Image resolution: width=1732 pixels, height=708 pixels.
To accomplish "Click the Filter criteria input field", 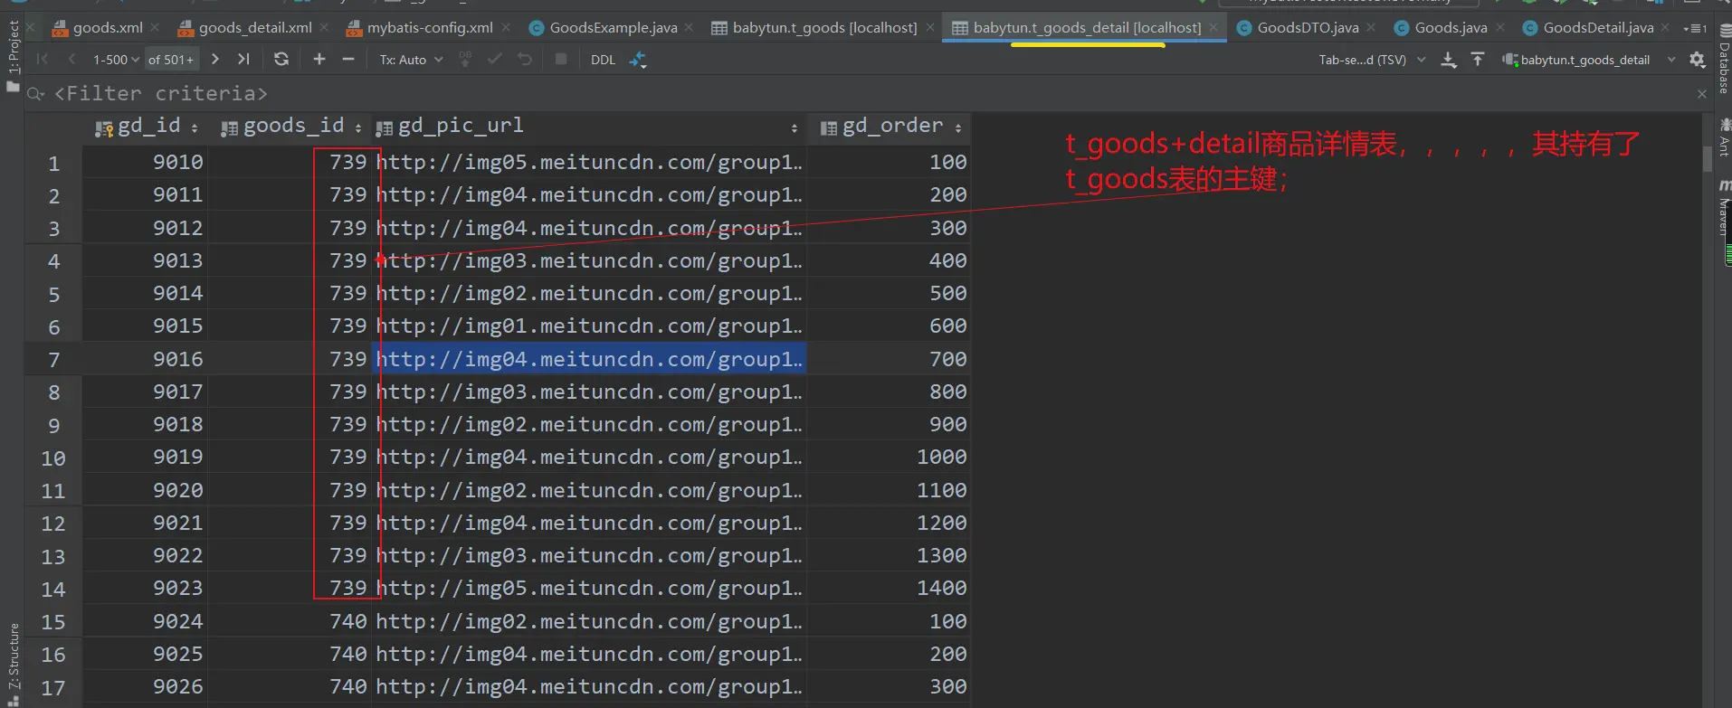I will 869,93.
